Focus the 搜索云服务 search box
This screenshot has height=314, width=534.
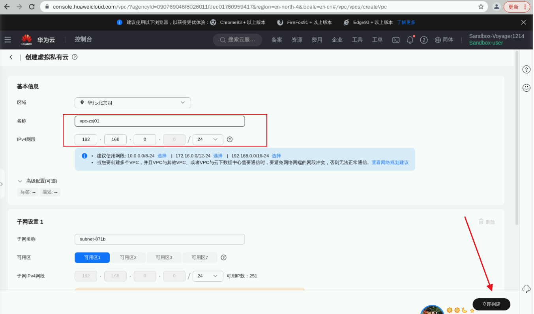tap(238, 40)
